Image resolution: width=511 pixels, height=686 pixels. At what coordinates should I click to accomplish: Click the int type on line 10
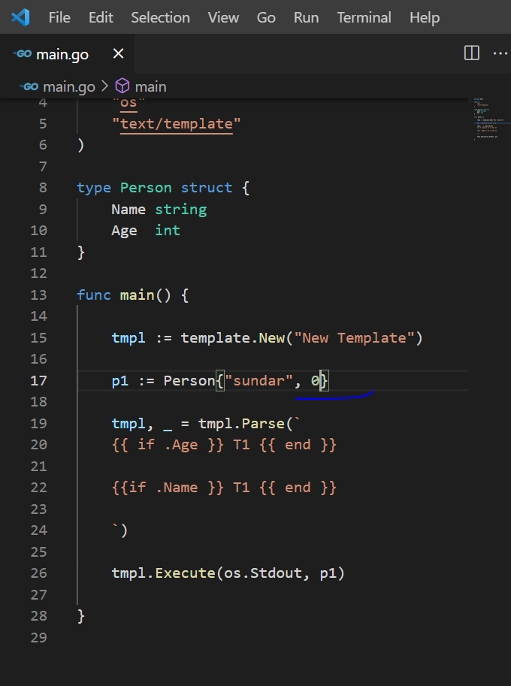[168, 231]
